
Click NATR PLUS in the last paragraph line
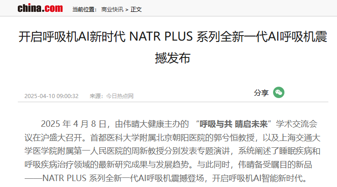tap(64, 178)
